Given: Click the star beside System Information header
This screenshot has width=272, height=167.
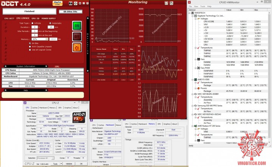Looking at the screenshot, I should [6, 66].
